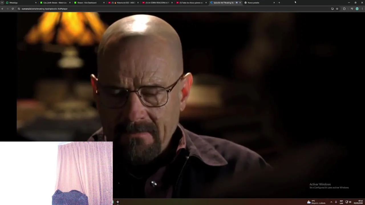Viewport: 365px width, 205px height.
Task: Open the cast/install icon in address bar
Action: 332,9
